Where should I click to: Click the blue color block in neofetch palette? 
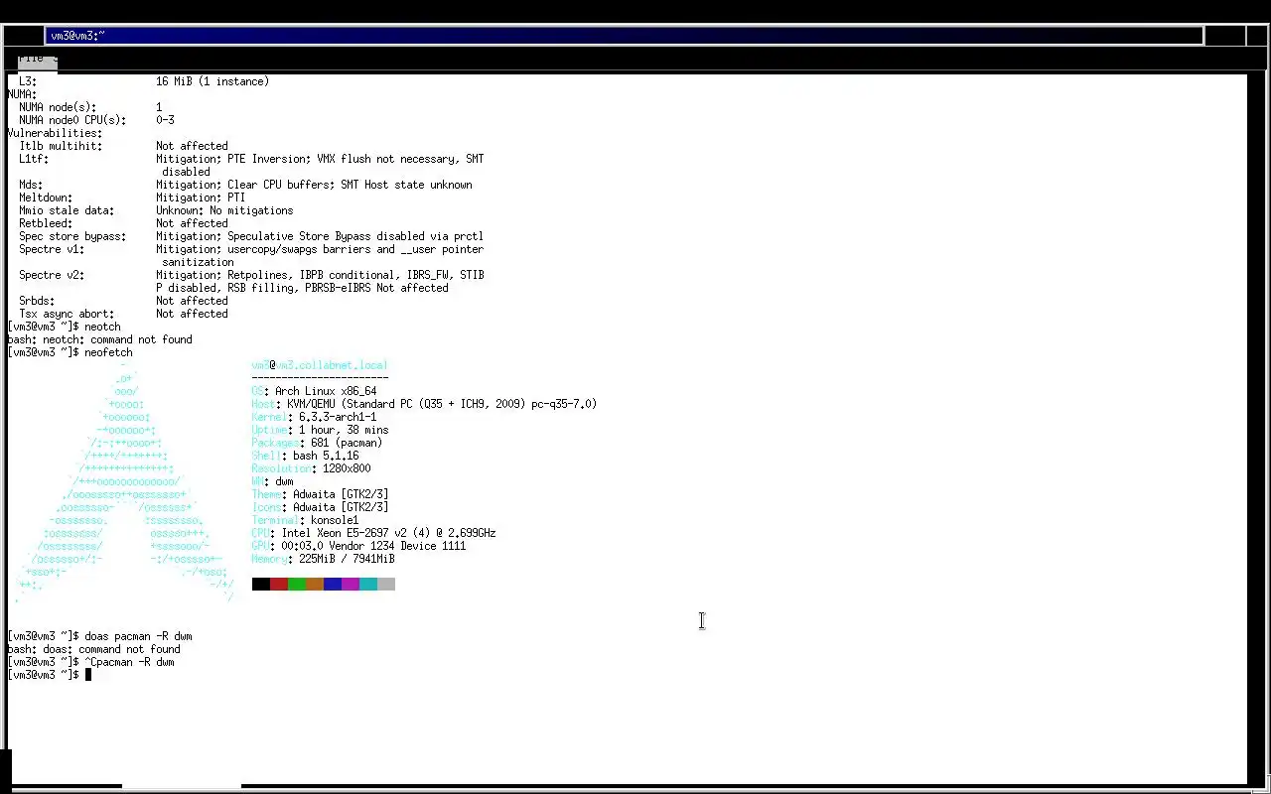333,585
